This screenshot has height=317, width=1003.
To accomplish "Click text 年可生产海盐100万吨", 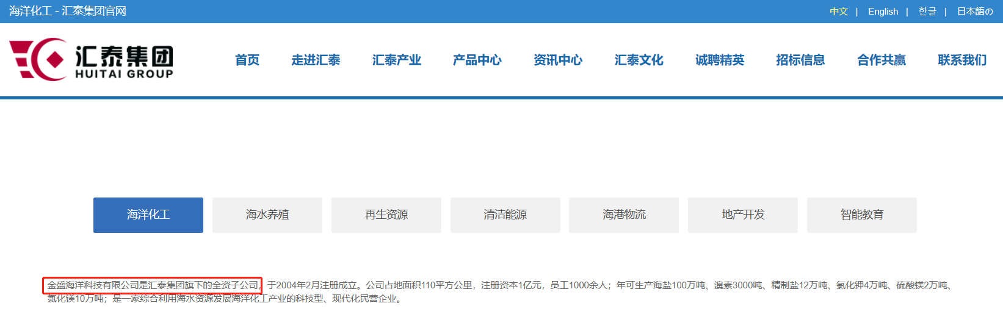I will [661, 285].
